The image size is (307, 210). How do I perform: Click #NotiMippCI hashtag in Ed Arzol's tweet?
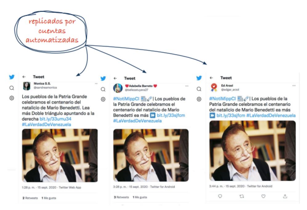click(x=222, y=99)
